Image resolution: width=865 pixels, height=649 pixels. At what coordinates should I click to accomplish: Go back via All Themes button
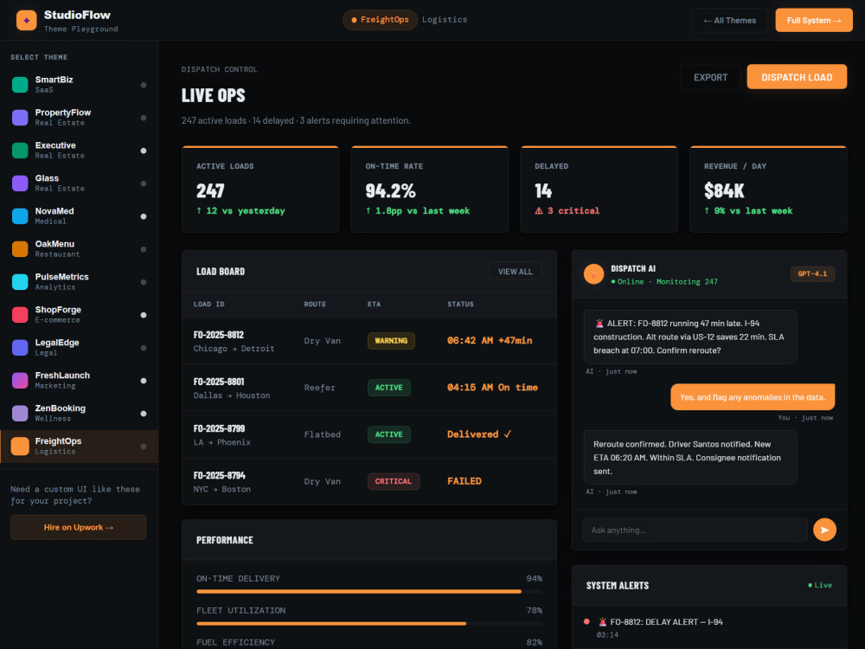click(x=729, y=21)
